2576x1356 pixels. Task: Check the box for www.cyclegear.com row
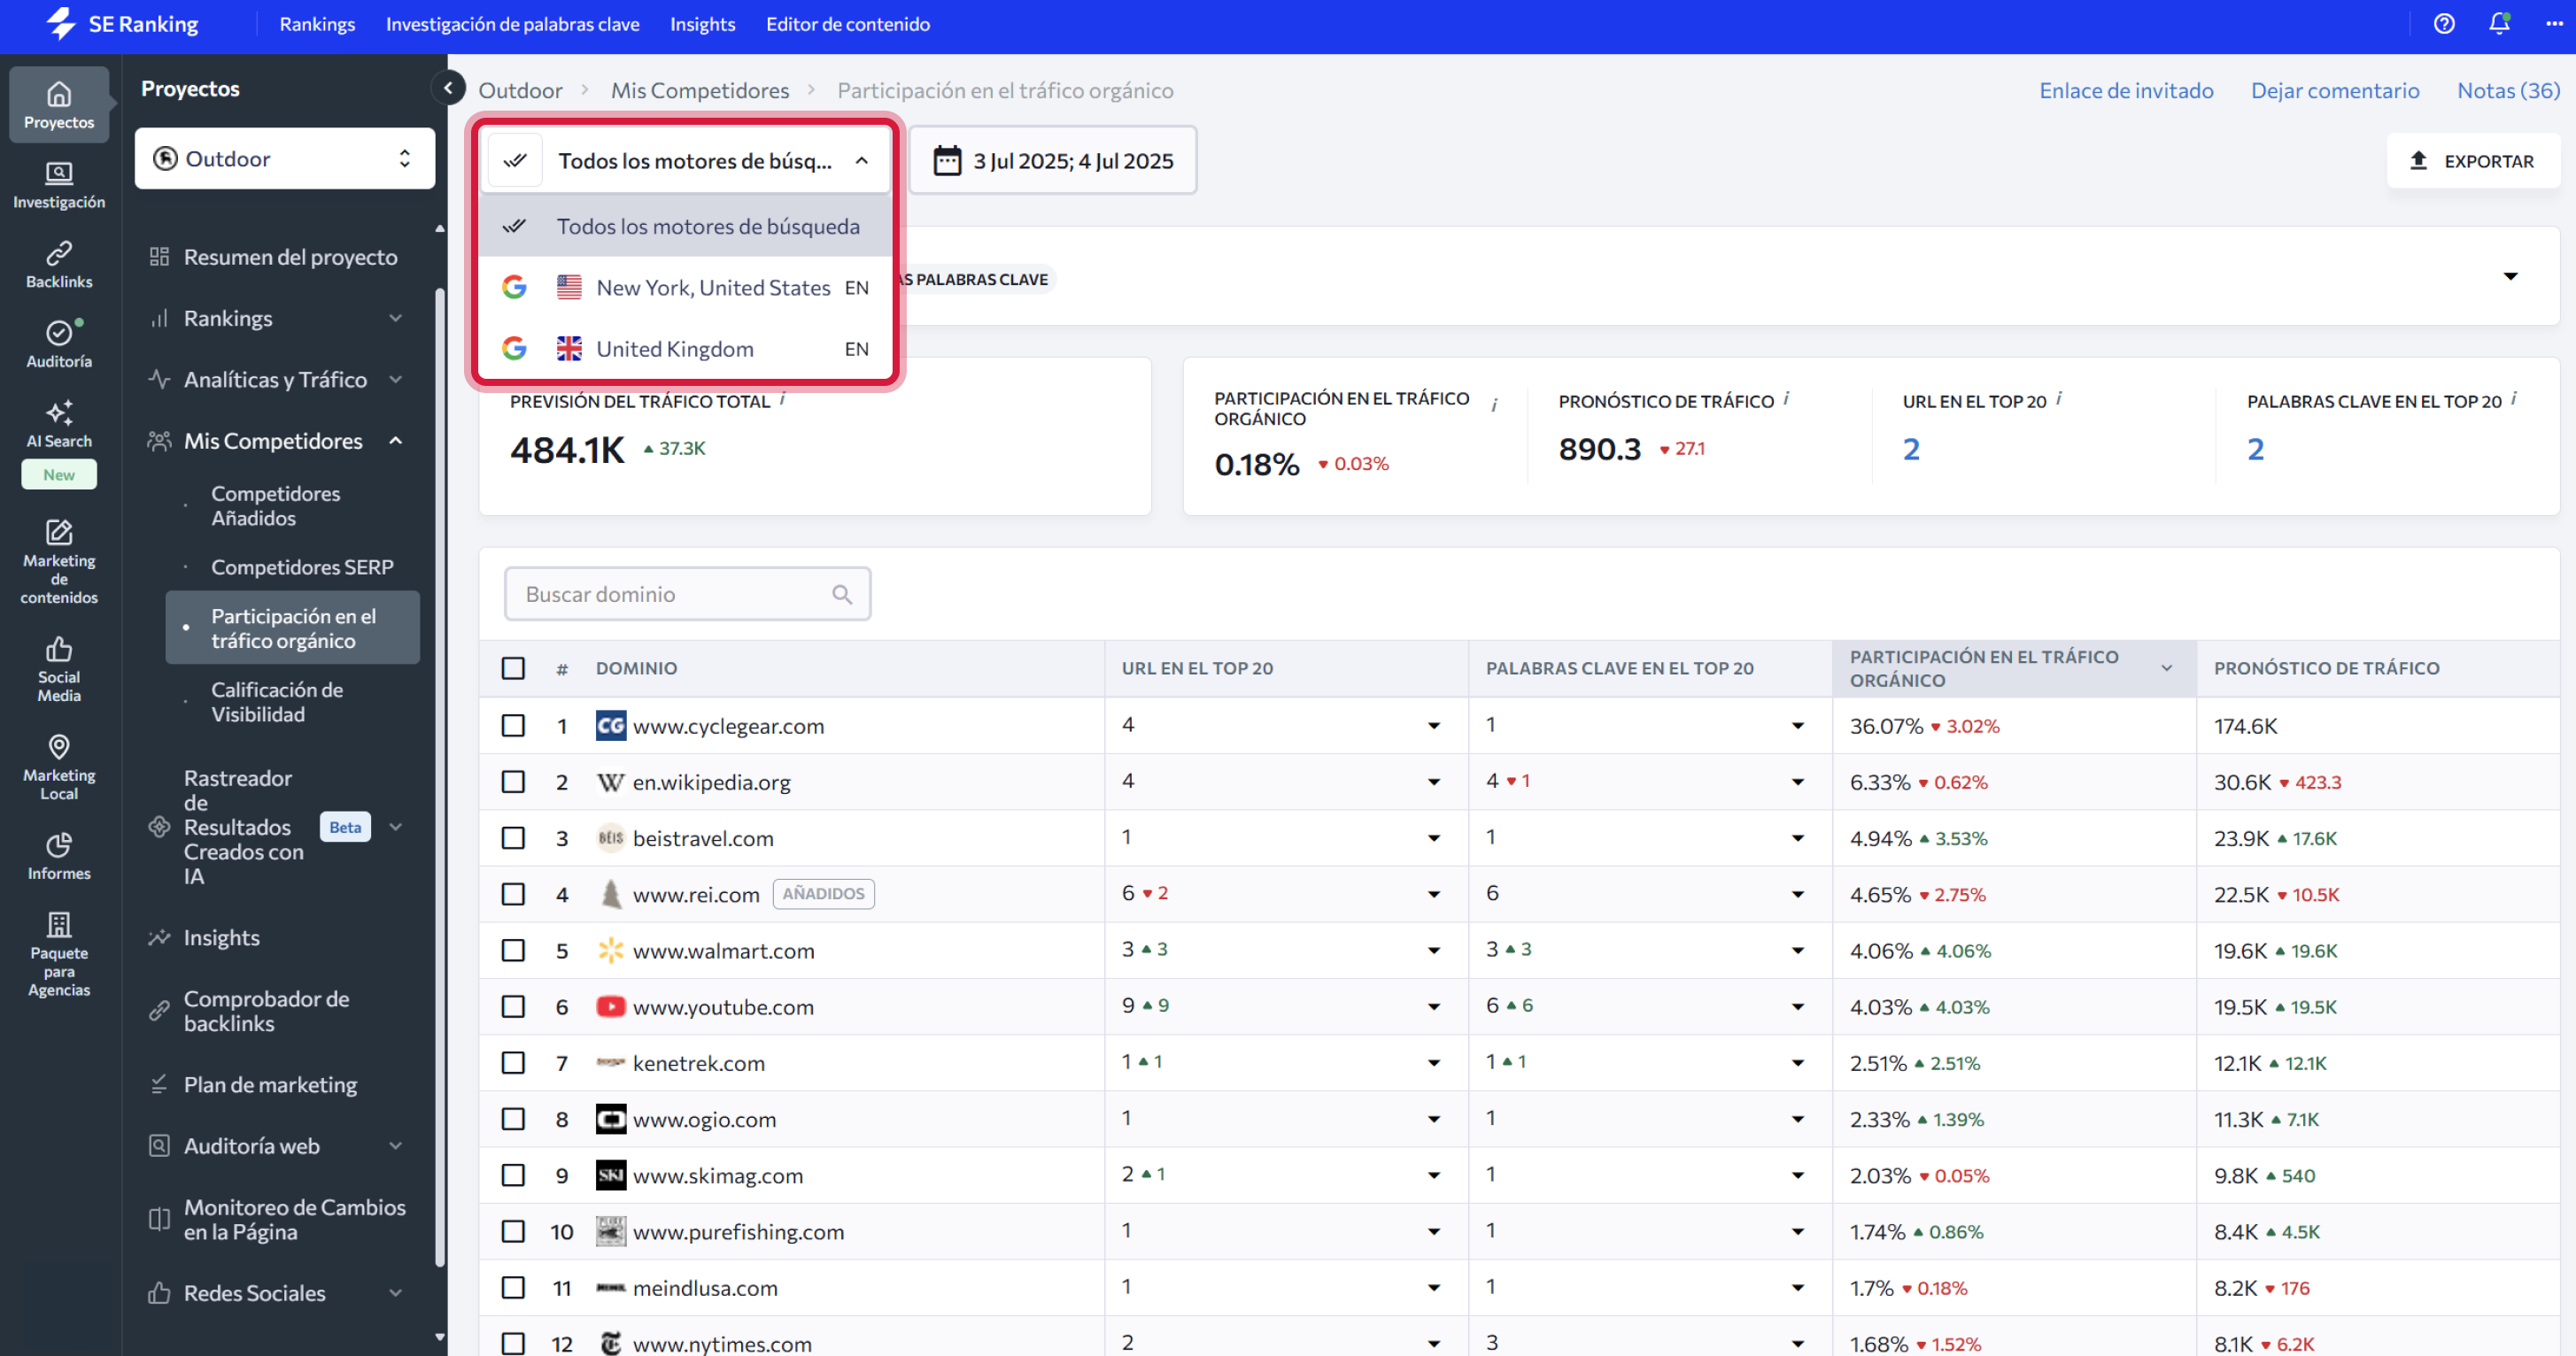(513, 726)
